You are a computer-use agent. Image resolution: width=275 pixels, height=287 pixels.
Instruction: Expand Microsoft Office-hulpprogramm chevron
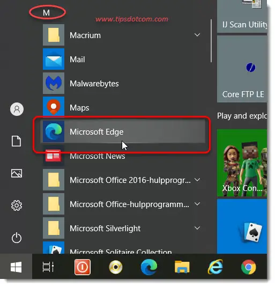[197, 204]
